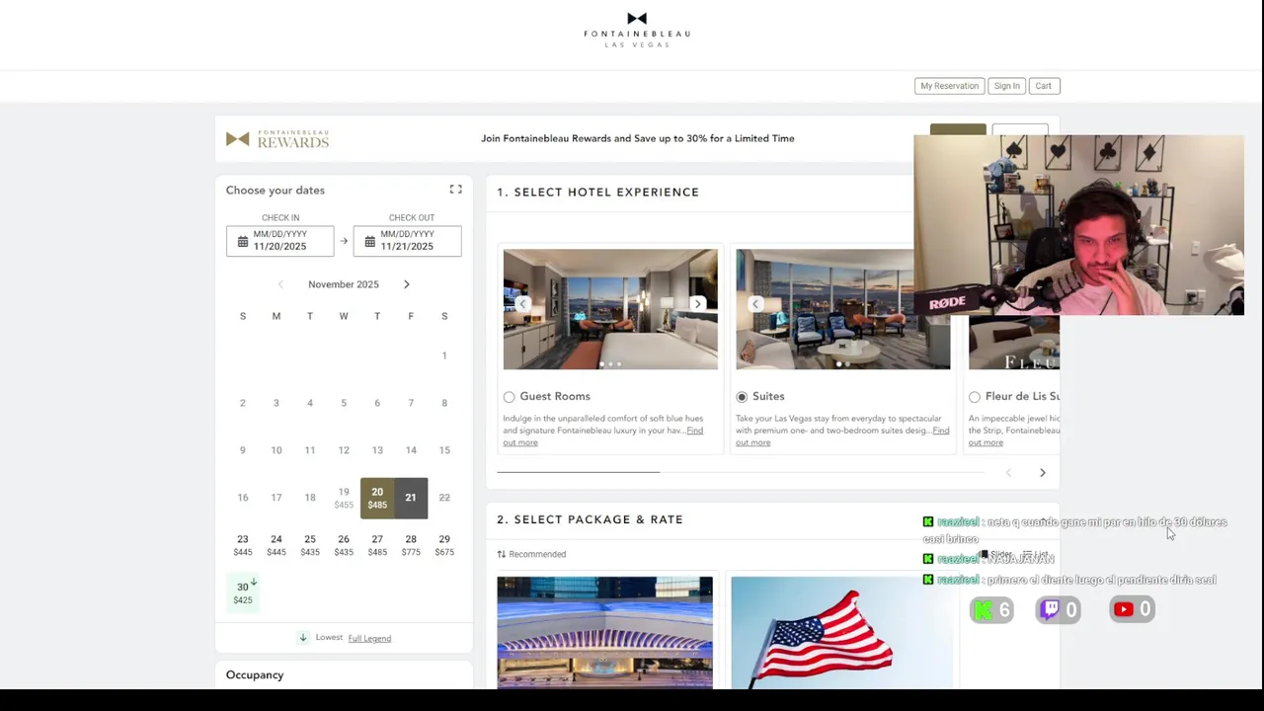Open the Recommended sort dropdown
1264x711 pixels.
point(531,554)
